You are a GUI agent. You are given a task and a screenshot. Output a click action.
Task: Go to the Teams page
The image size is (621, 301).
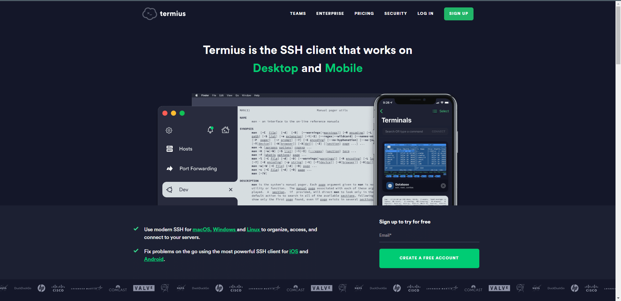(298, 14)
